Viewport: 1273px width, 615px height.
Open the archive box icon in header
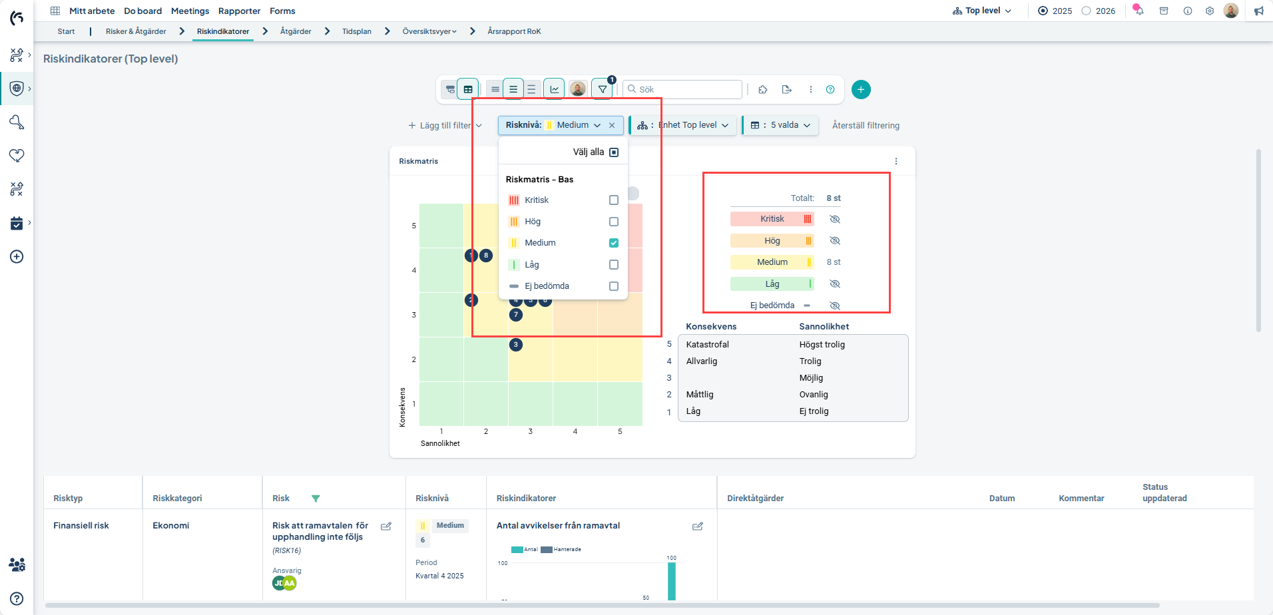pyautogui.click(x=1164, y=11)
